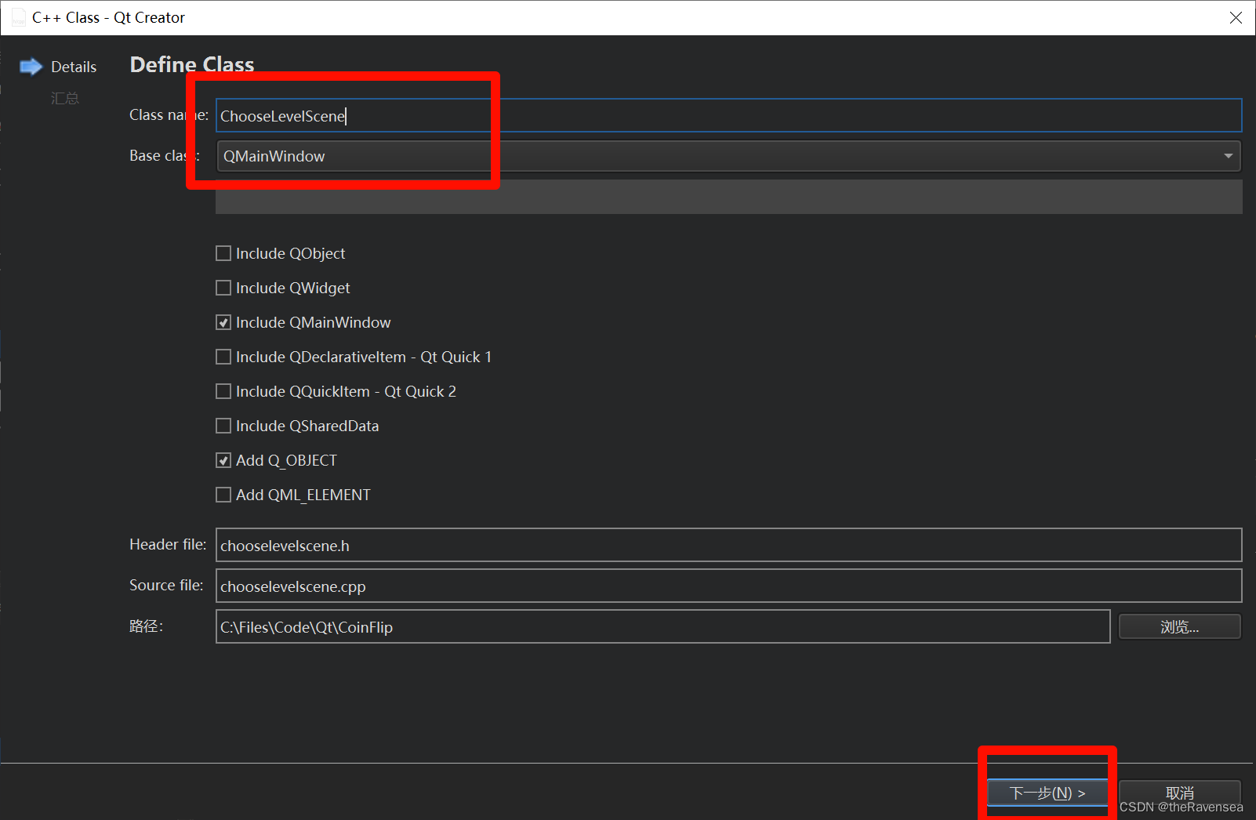
Task: Open the Base class dropdown arrow
Action: tap(1228, 156)
